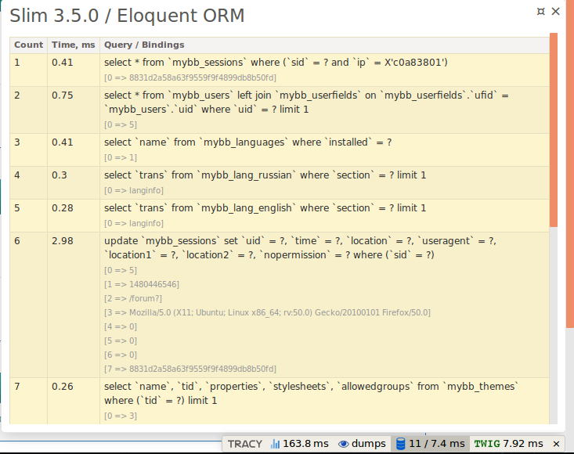Viewport: 574px width, 454px height.
Task: Click the database queries icon
Action: (x=400, y=444)
